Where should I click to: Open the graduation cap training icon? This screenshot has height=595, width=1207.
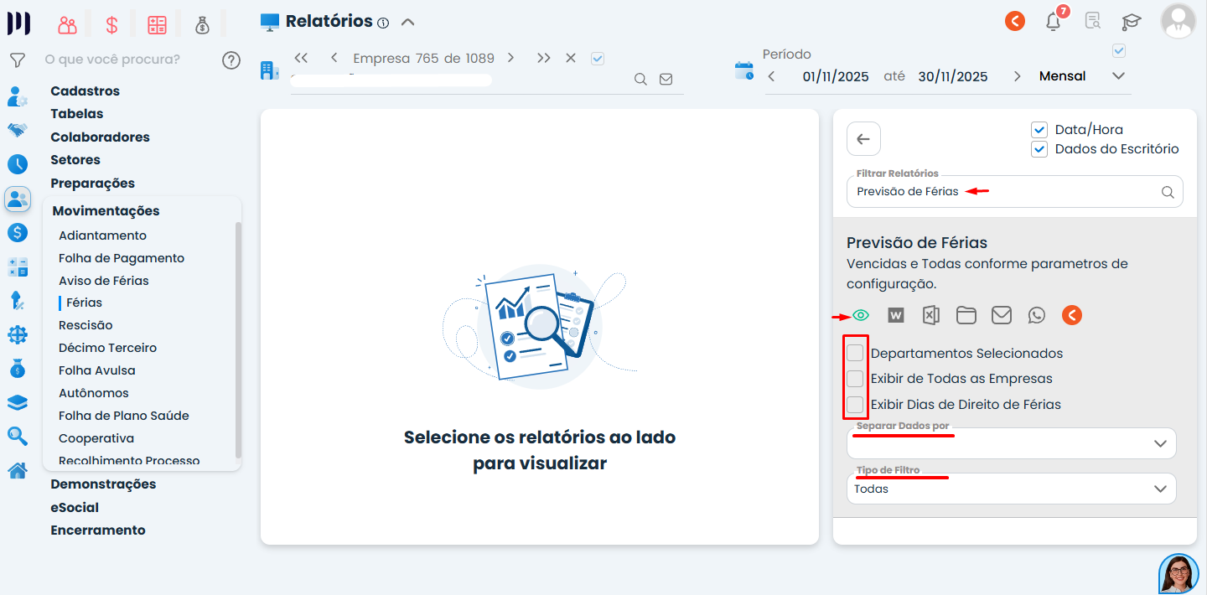[1132, 22]
